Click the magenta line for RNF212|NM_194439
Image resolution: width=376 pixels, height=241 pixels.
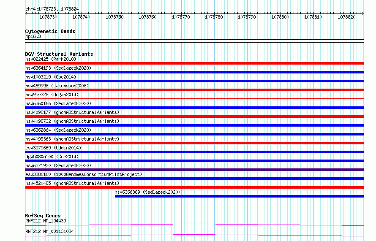(194, 225)
